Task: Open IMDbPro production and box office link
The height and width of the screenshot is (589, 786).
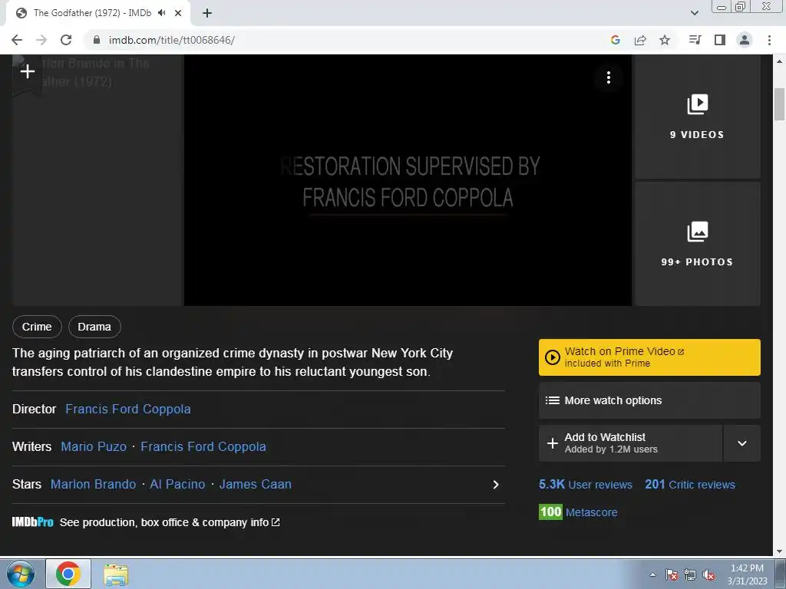Action: pyautogui.click(x=170, y=522)
